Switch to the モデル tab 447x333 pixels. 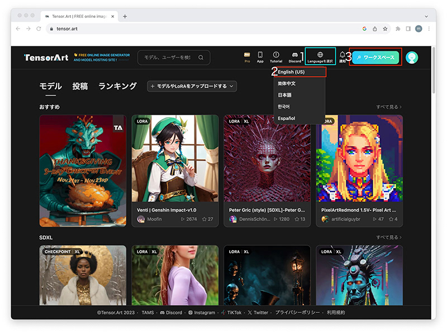click(50, 86)
